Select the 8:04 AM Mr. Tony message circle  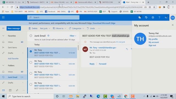[31, 84]
